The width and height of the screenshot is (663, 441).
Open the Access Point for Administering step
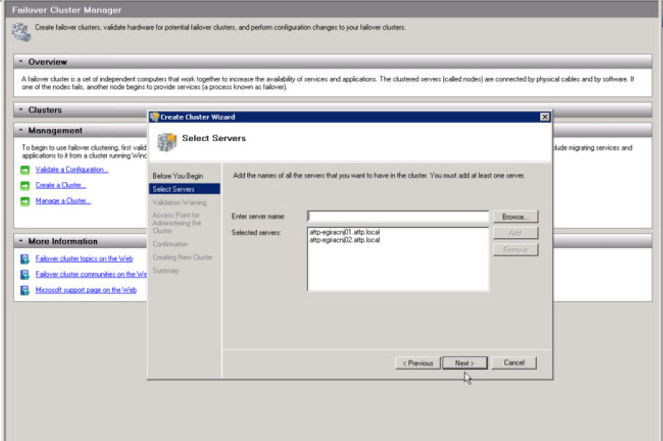tap(177, 223)
